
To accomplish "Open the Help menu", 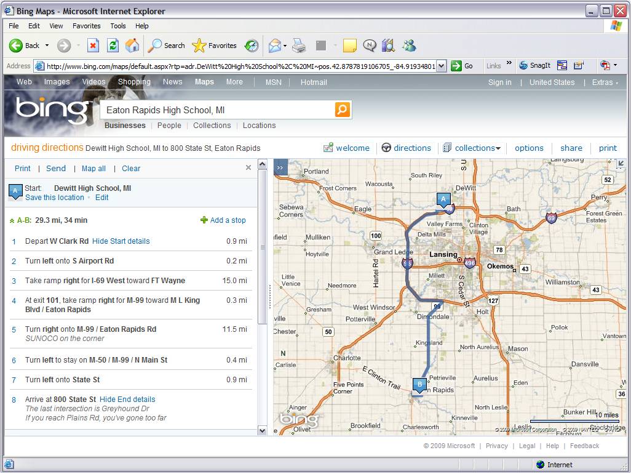I will [x=141, y=26].
